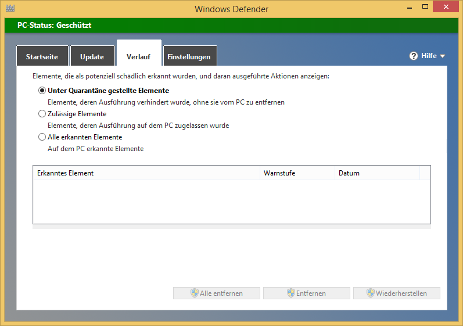Minimize the Windows Defender window
The height and width of the screenshot is (326, 463).
tap(409, 7)
